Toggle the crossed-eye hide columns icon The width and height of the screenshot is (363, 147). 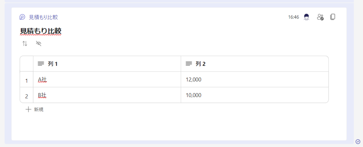point(39,44)
